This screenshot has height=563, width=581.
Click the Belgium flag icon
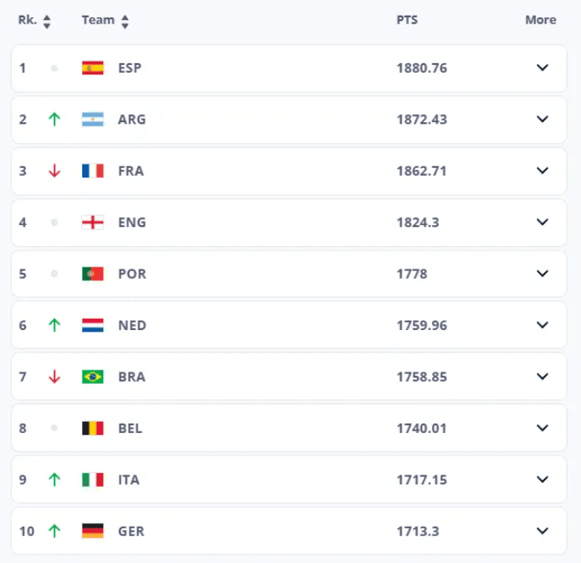tap(93, 428)
